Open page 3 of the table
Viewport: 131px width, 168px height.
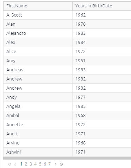(x=31, y=164)
